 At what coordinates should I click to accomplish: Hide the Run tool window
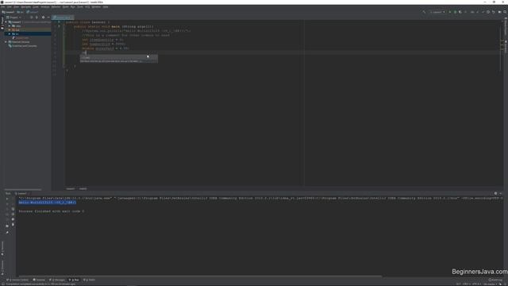point(501,193)
